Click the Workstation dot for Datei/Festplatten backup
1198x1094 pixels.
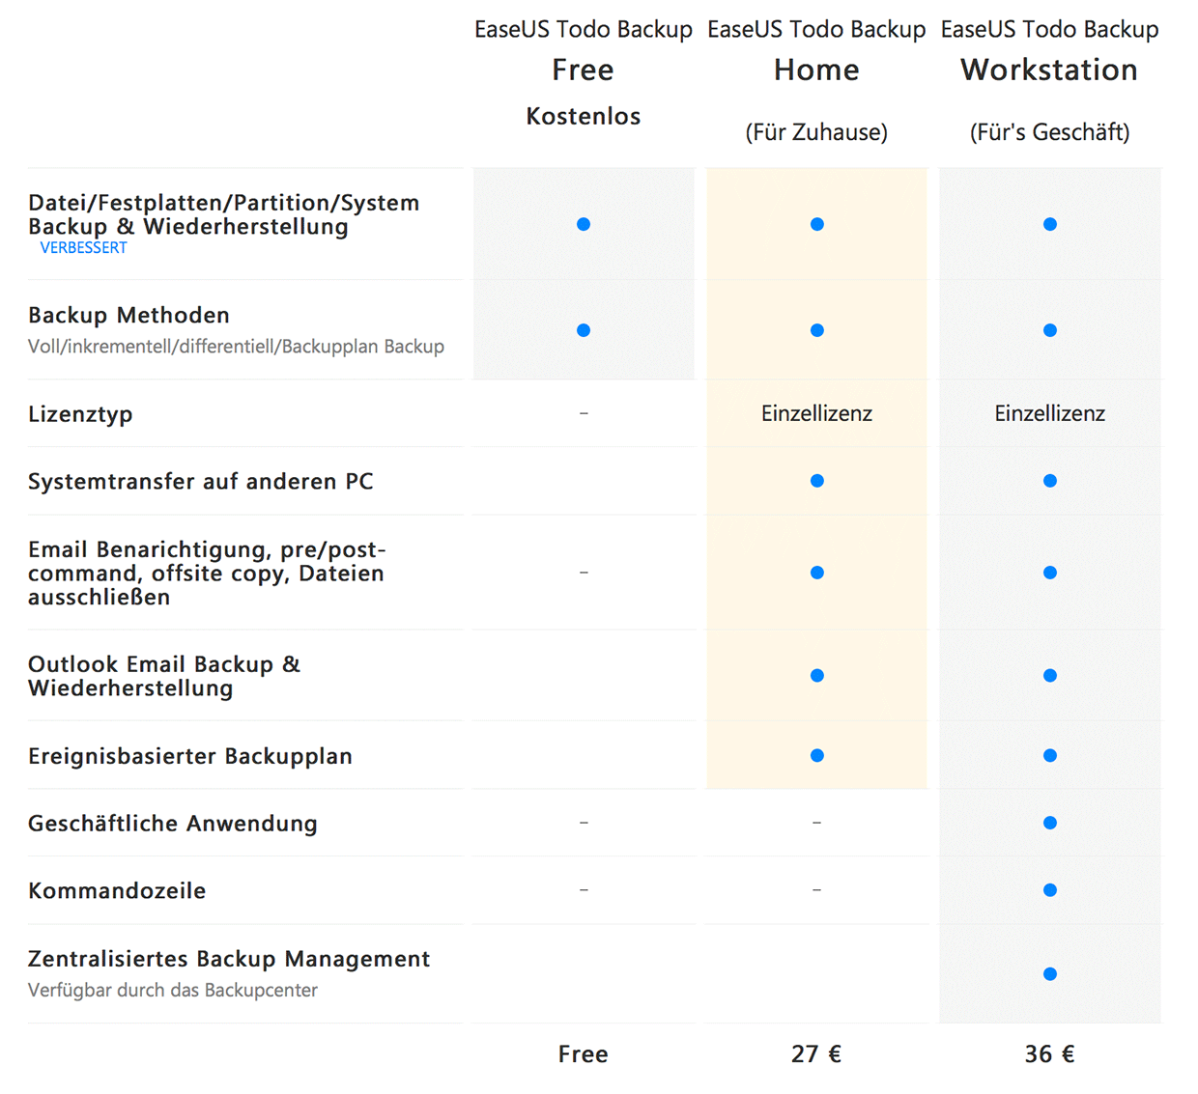pyautogui.click(x=1050, y=224)
